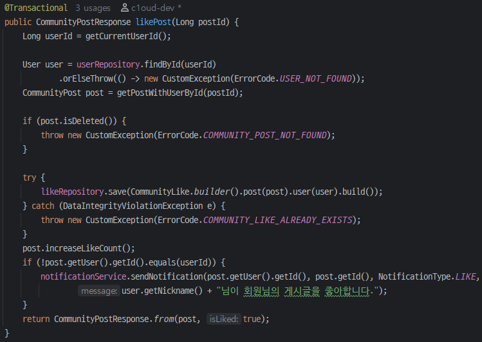Click getPostWithUserById call
The image size is (482, 342).
[x=160, y=93]
